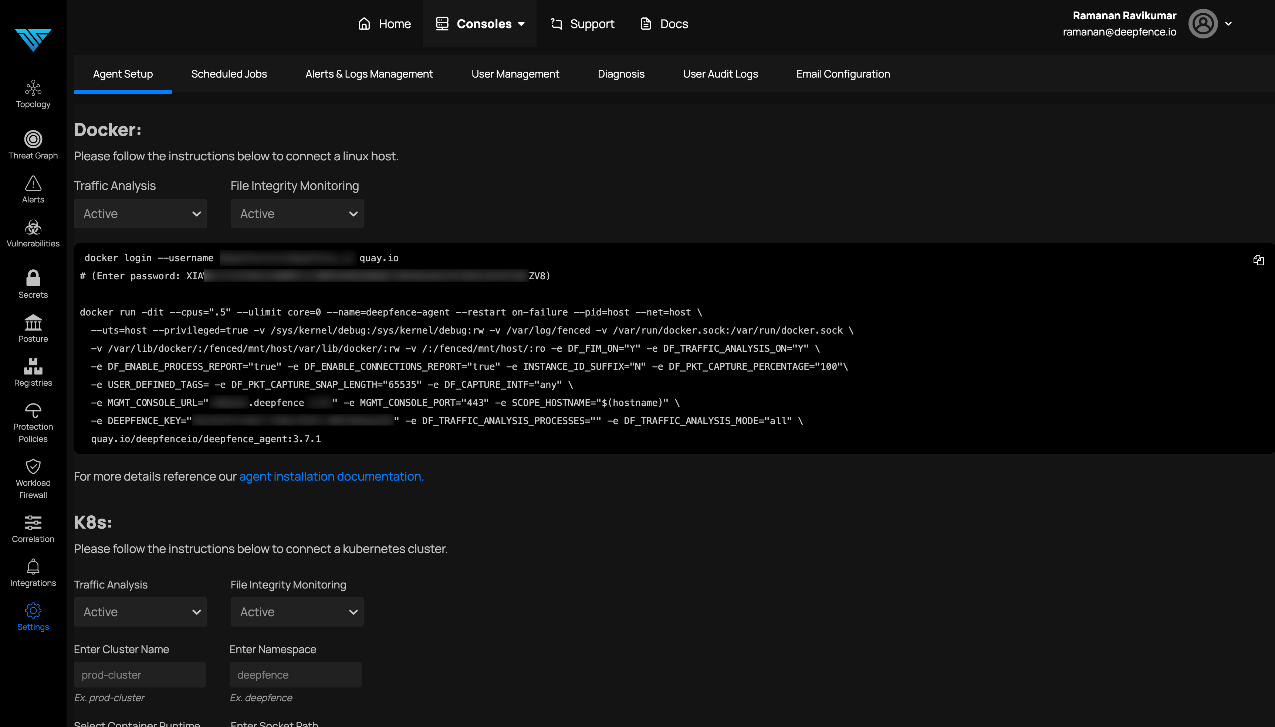Click the Enter Cluster Name field
Screen dimensions: 1275x727
tap(140, 675)
